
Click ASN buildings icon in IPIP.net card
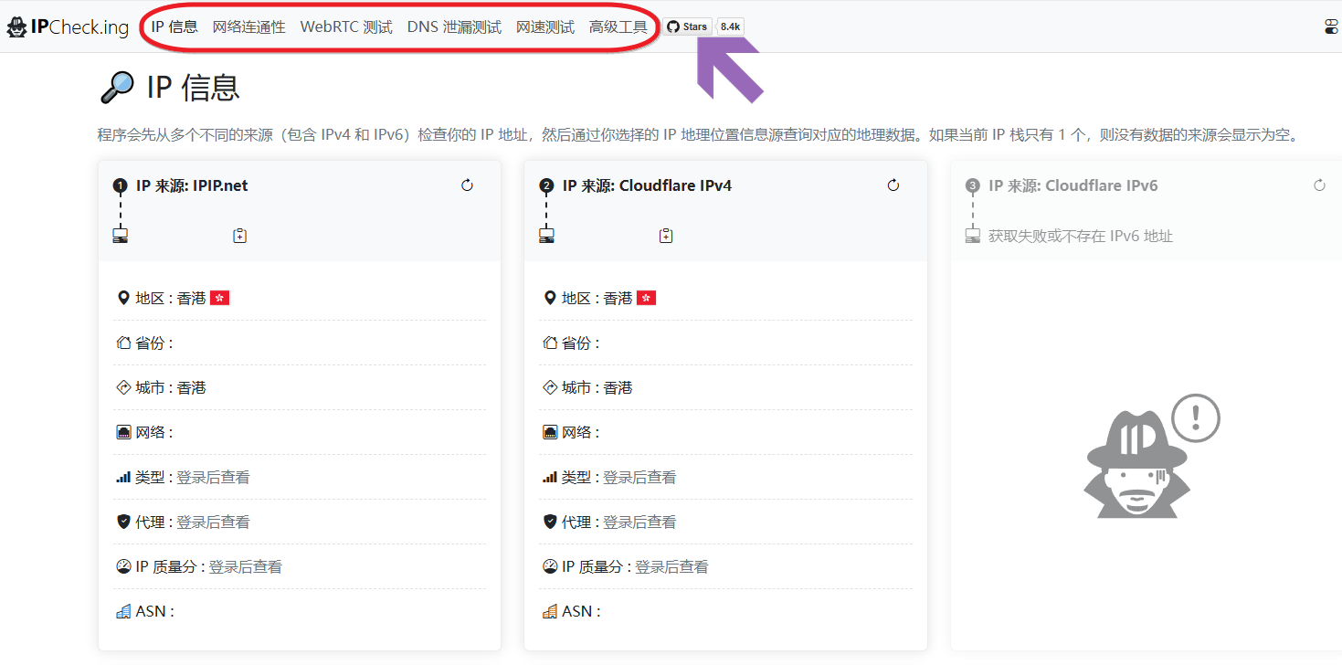[123, 611]
